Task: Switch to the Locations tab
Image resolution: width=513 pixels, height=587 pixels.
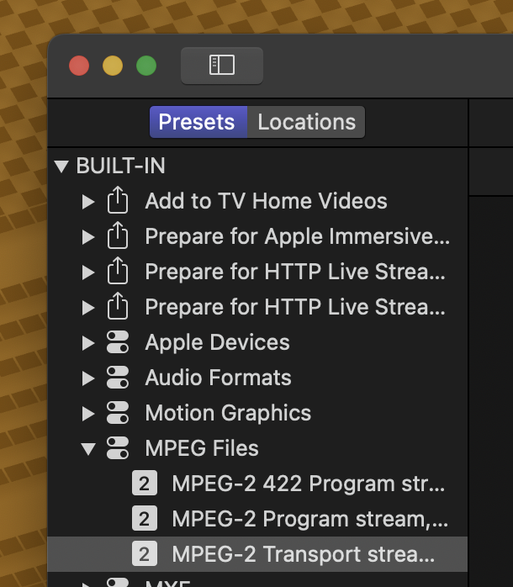Action: tap(306, 122)
